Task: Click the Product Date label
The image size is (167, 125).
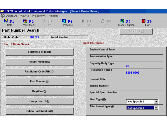Action: [98, 79]
